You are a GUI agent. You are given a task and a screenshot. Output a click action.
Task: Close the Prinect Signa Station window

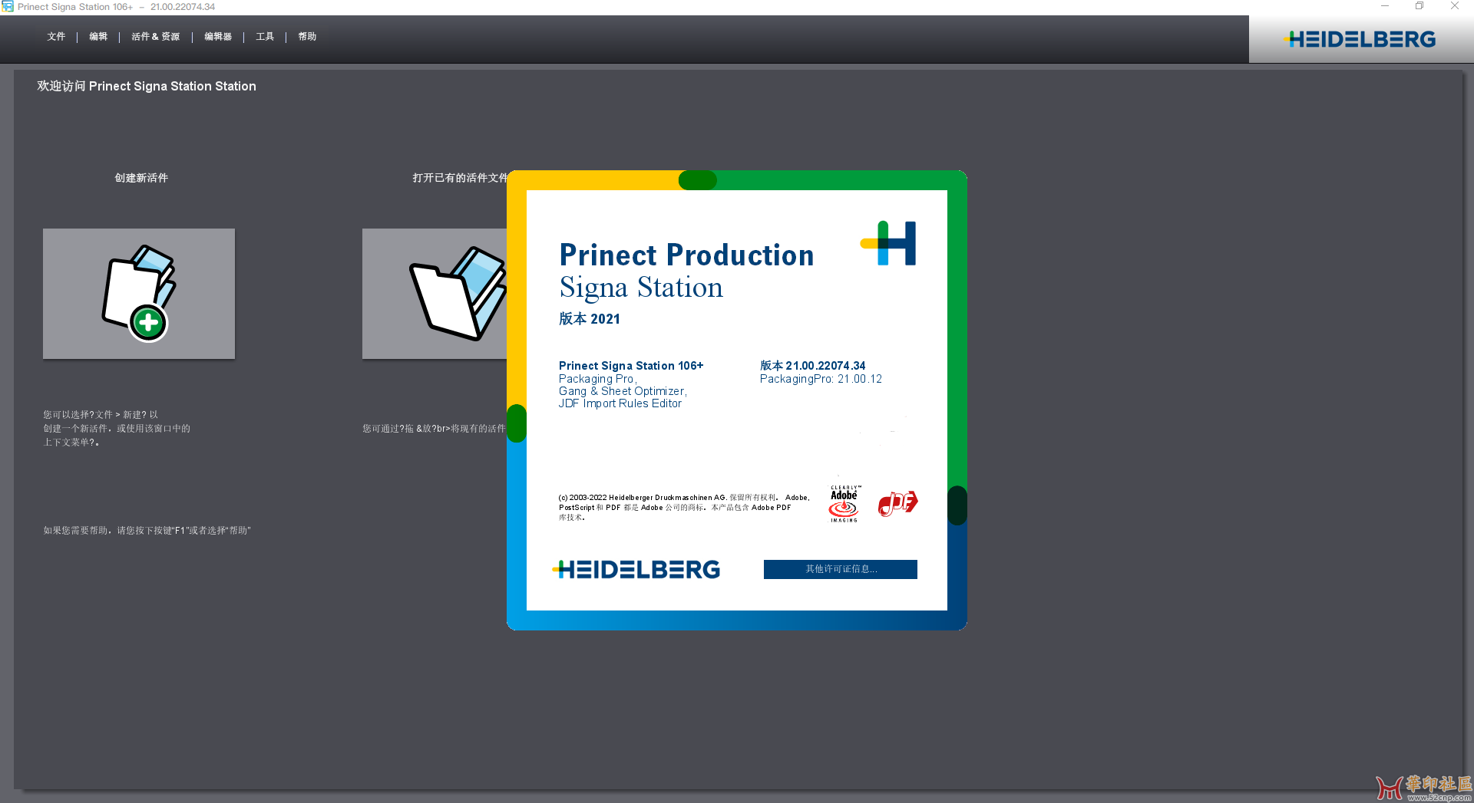pos(1455,6)
